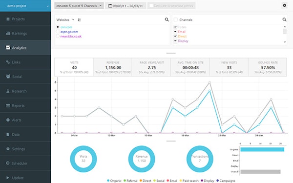Switch to the Revenue metric tab

(x=113, y=67)
